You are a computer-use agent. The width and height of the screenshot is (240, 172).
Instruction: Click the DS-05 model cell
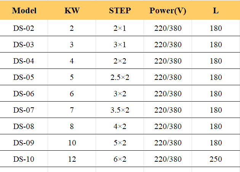[24, 77]
